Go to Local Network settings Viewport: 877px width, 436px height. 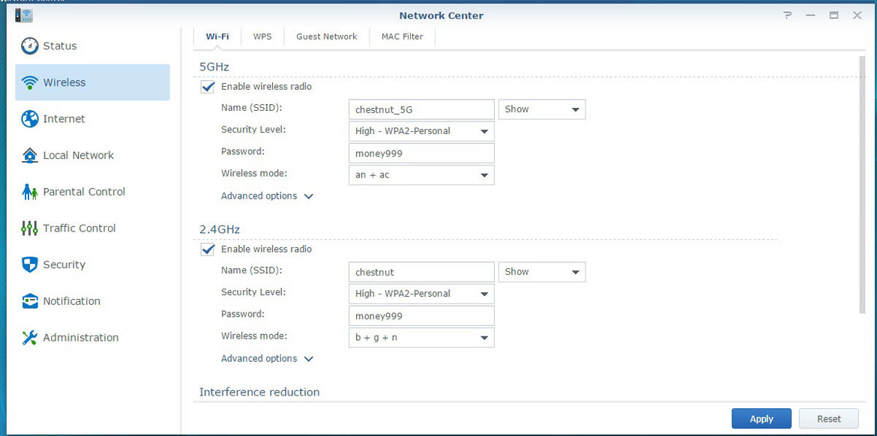[x=92, y=155]
